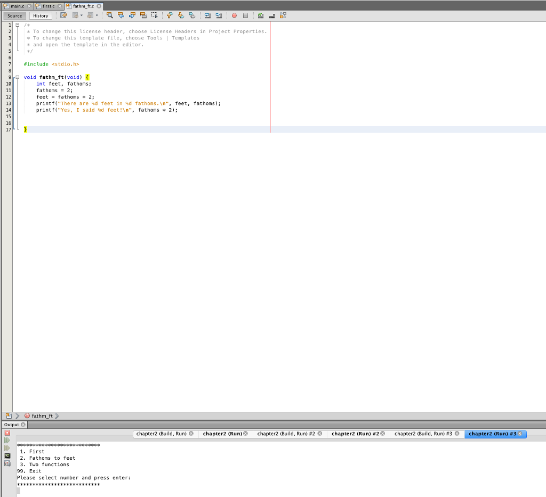This screenshot has width=546, height=497.
Task: Toggle a bookmark on the current line
Action: pos(192,15)
